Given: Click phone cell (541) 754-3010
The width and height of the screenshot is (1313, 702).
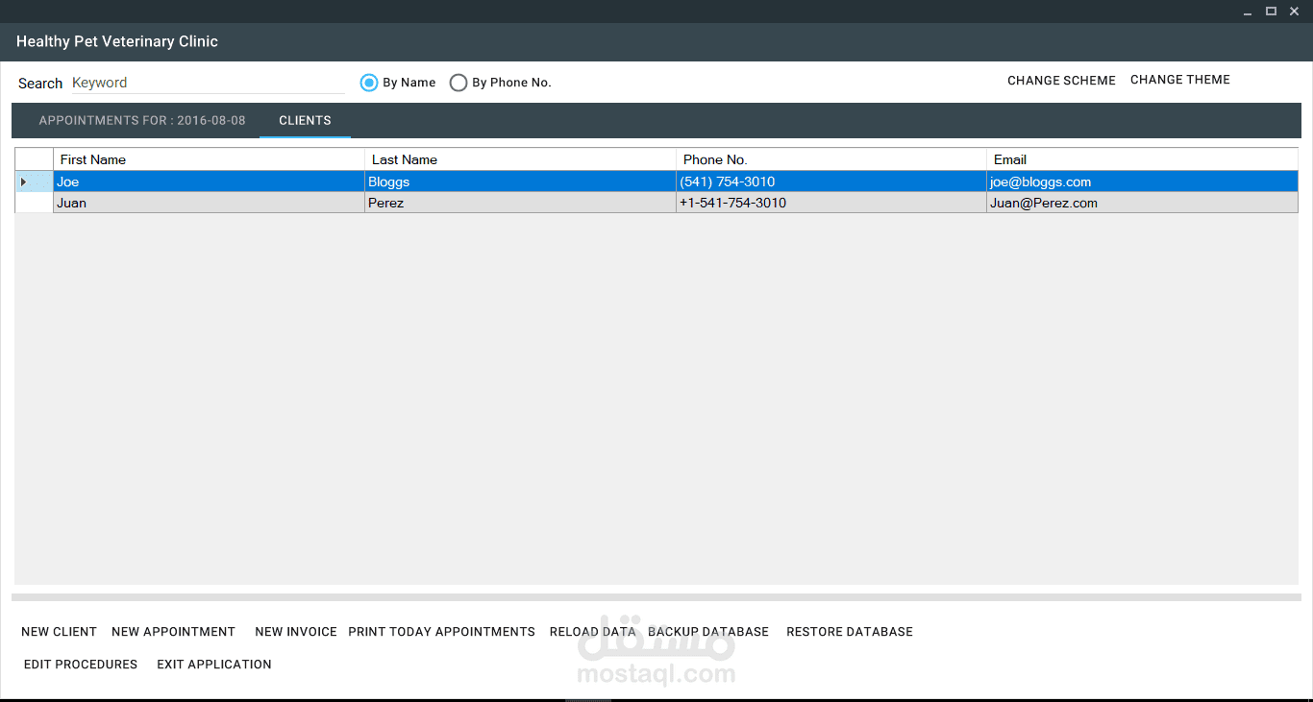Looking at the screenshot, I should click(831, 182).
